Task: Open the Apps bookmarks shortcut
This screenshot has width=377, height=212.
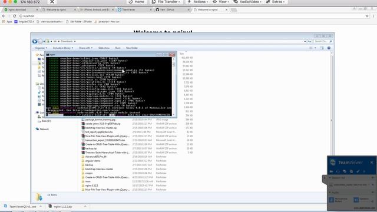Action: click(7, 22)
